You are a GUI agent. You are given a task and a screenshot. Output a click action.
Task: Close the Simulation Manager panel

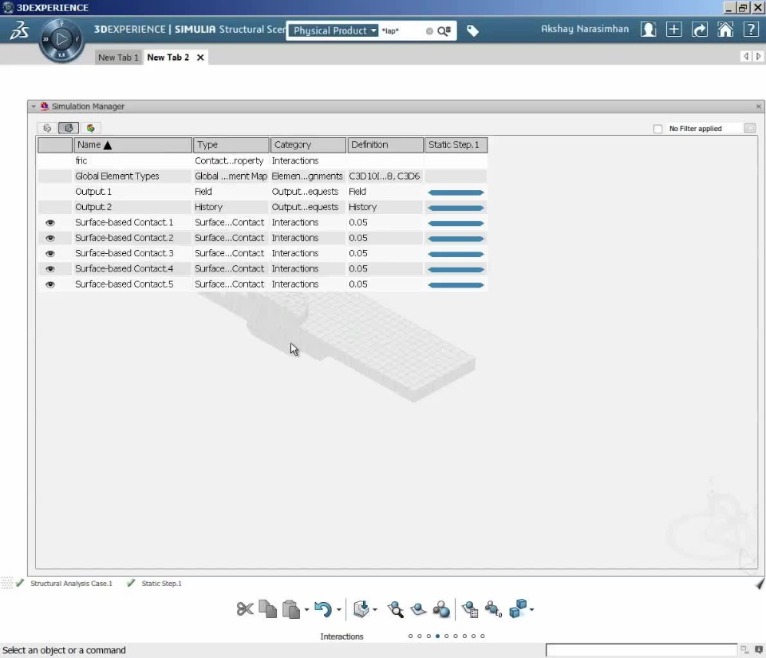pyautogui.click(x=758, y=106)
